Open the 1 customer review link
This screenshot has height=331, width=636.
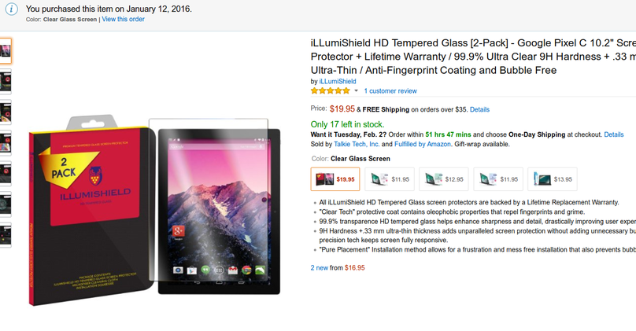point(390,91)
